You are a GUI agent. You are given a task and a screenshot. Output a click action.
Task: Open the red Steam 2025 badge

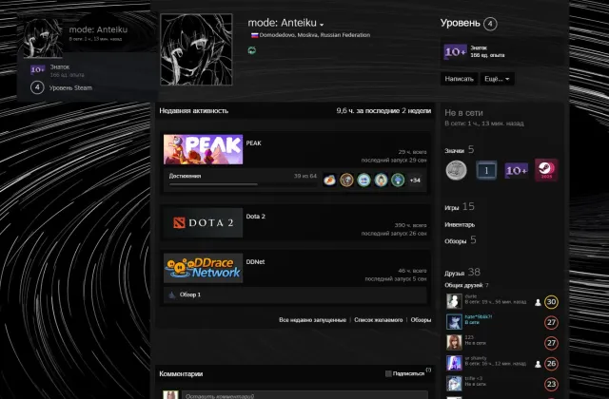pyautogui.click(x=546, y=170)
